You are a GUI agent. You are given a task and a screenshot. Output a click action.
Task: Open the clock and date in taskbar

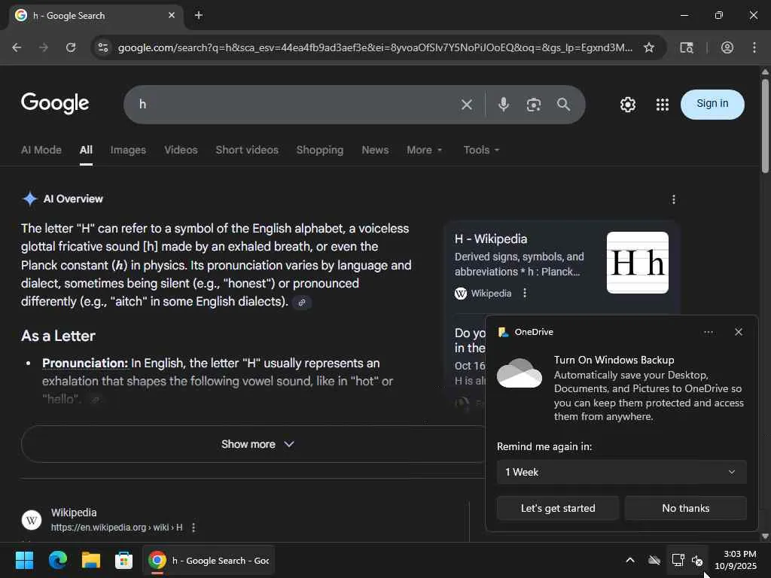click(x=735, y=560)
